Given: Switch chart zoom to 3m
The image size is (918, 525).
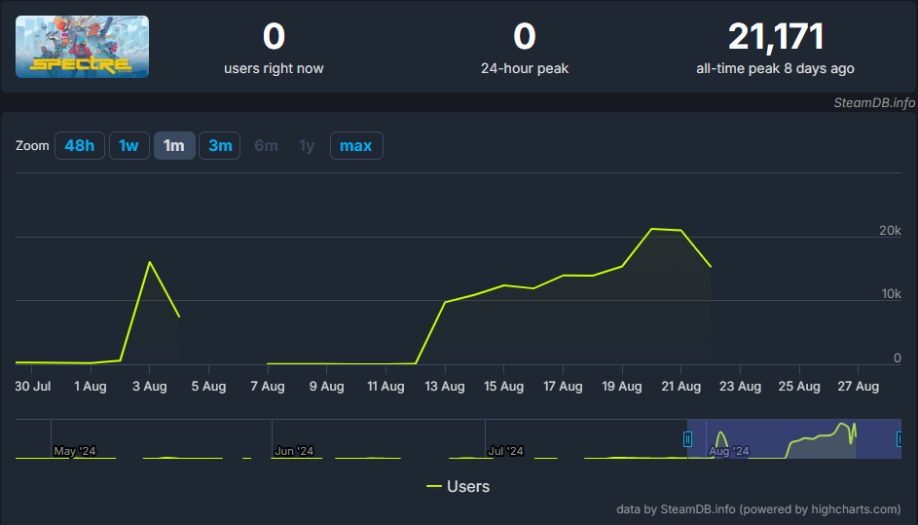Looking at the screenshot, I should pyautogui.click(x=220, y=146).
